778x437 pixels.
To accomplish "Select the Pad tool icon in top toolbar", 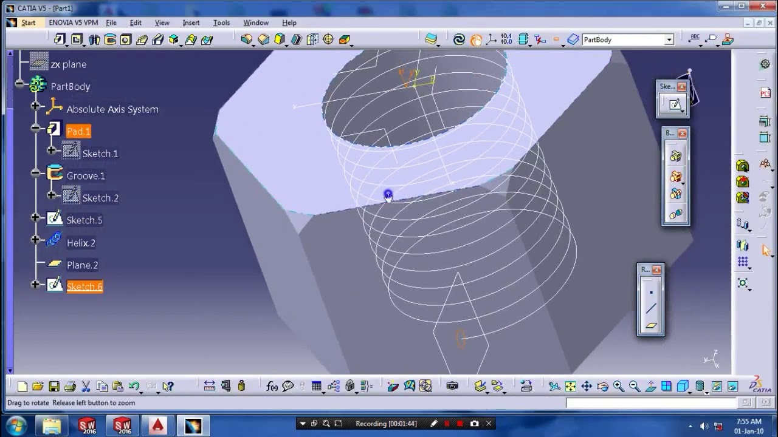I will [x=60, y=39].
